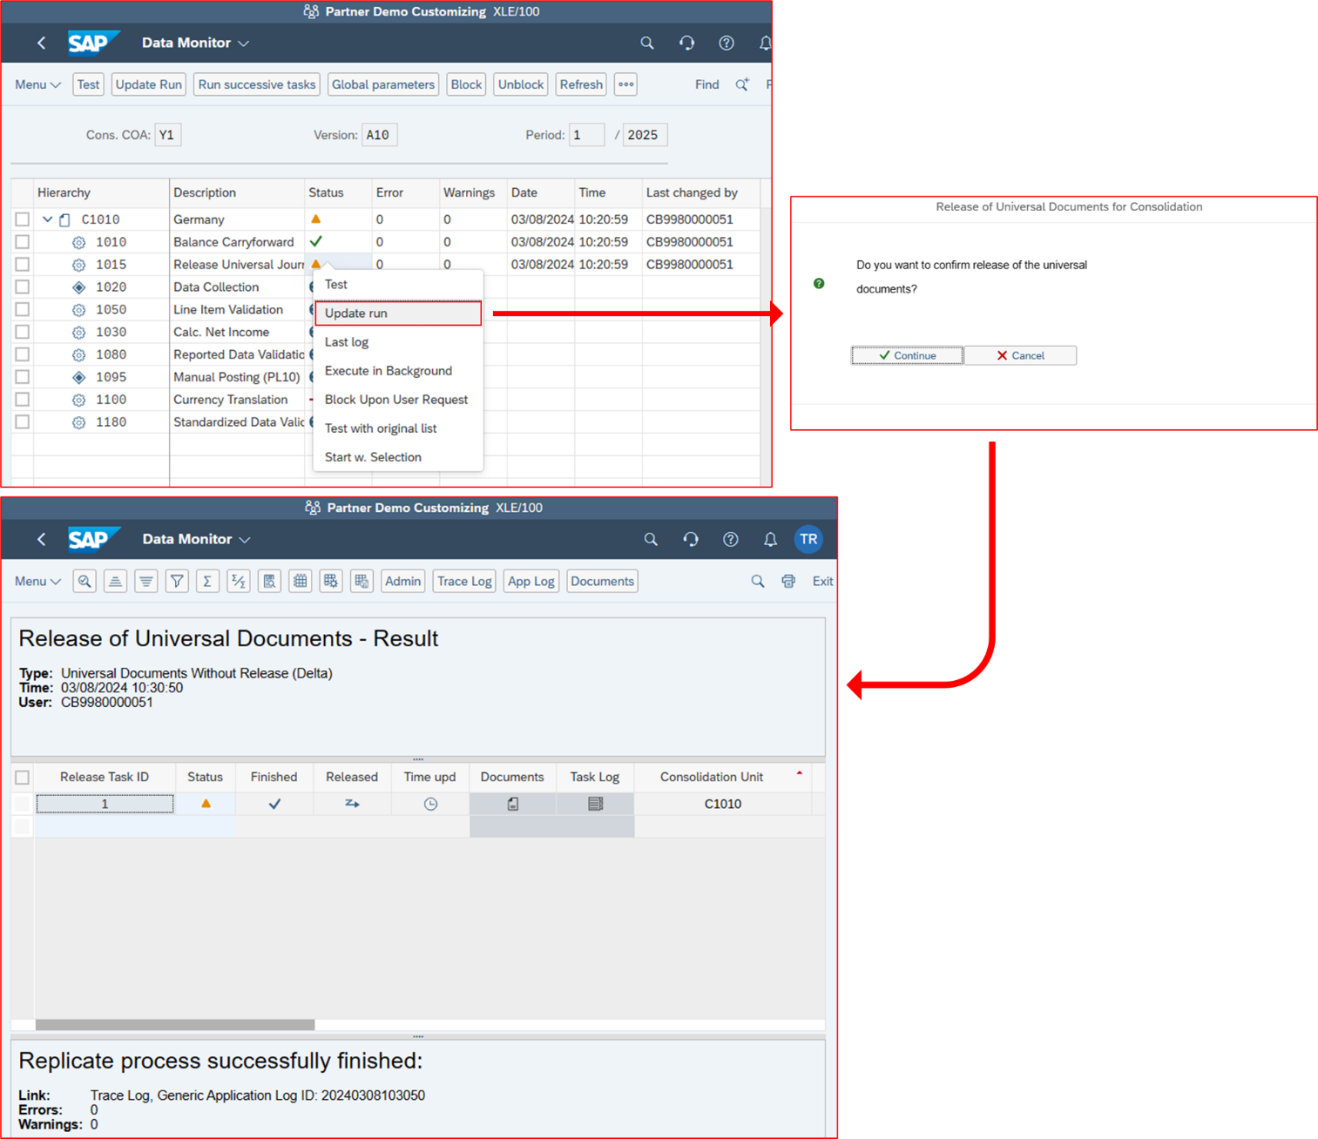Click the Admin button in Result toolbar
The height and width of the screenshot is (1139, 1318).
[x=402, y=581]
